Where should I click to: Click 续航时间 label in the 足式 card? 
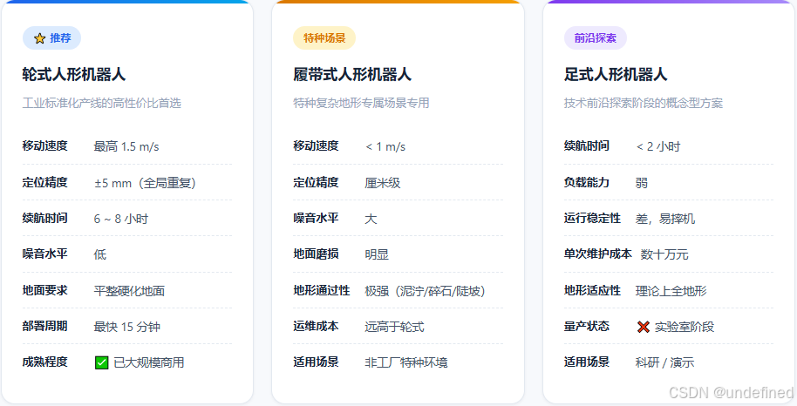pos(587,145)
